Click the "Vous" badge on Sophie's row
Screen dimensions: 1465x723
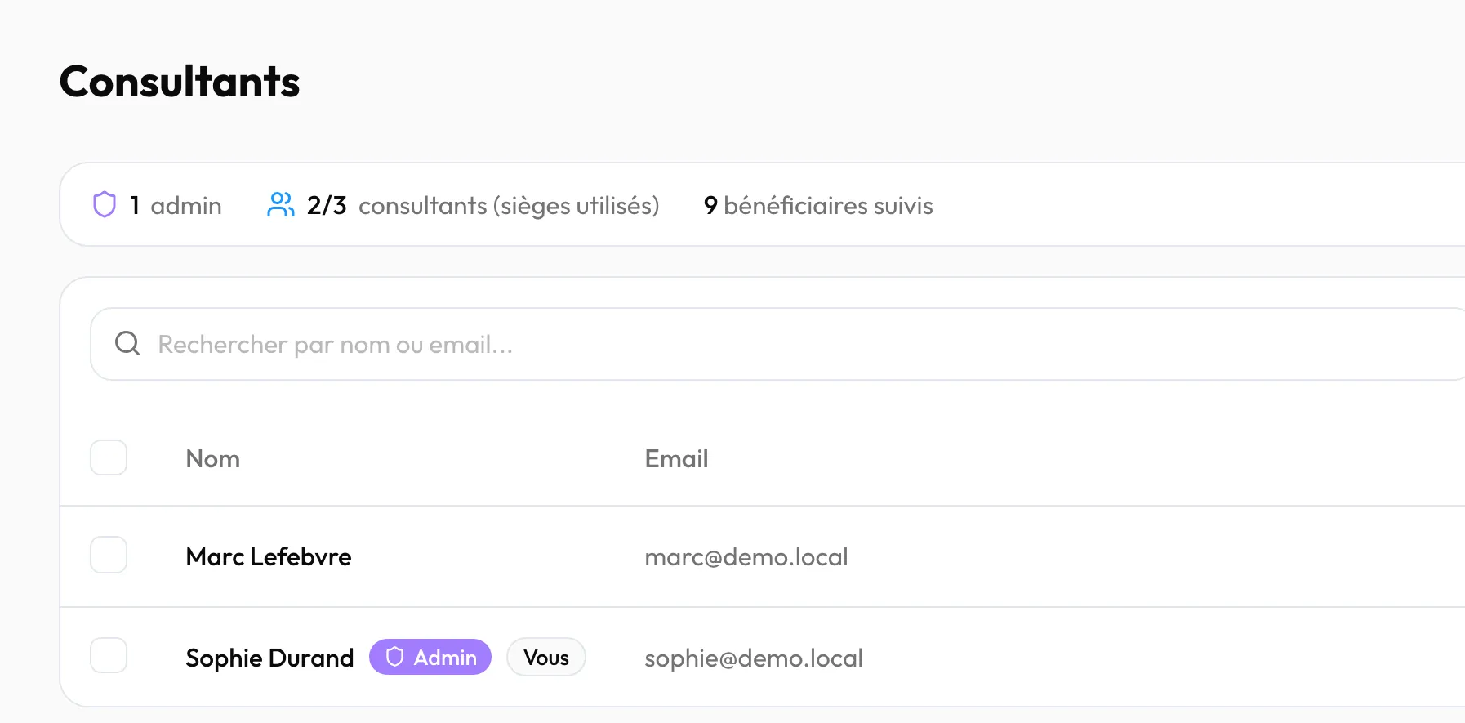546,657
